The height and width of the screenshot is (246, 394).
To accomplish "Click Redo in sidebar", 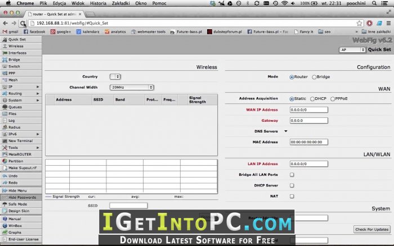I will (x=21, y=183).
